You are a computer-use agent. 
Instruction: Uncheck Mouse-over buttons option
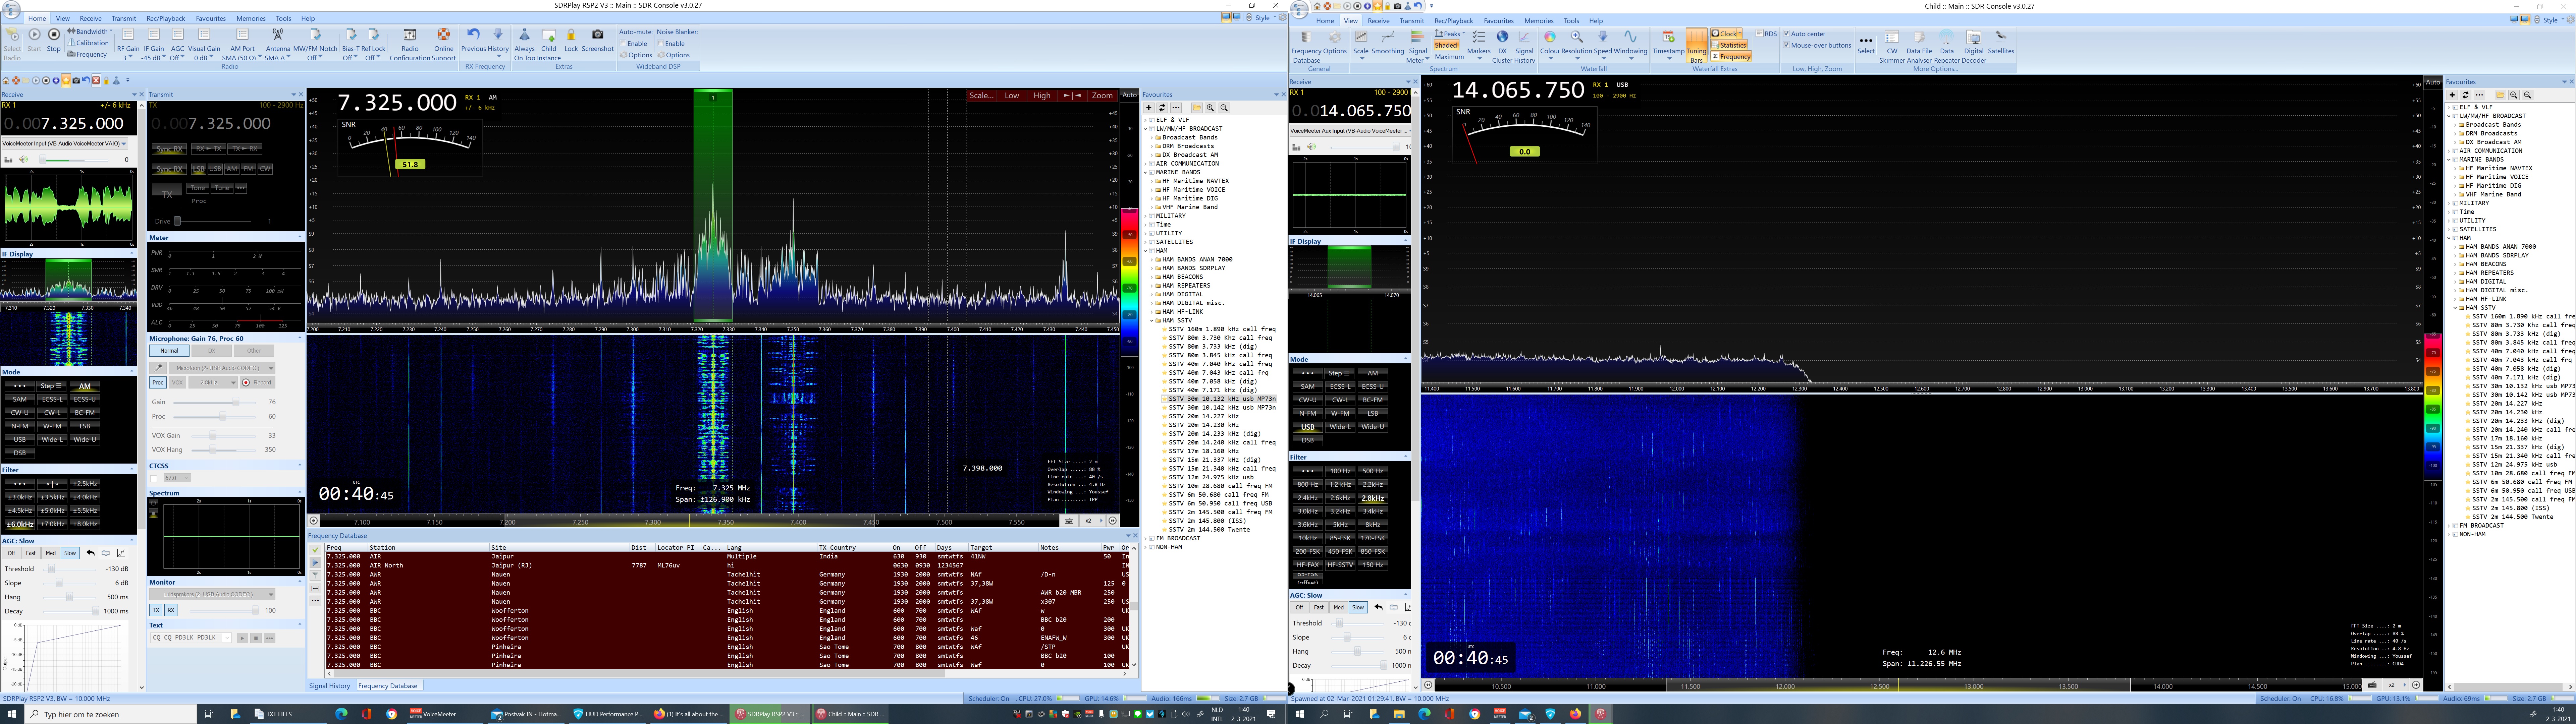point(1787,45)
